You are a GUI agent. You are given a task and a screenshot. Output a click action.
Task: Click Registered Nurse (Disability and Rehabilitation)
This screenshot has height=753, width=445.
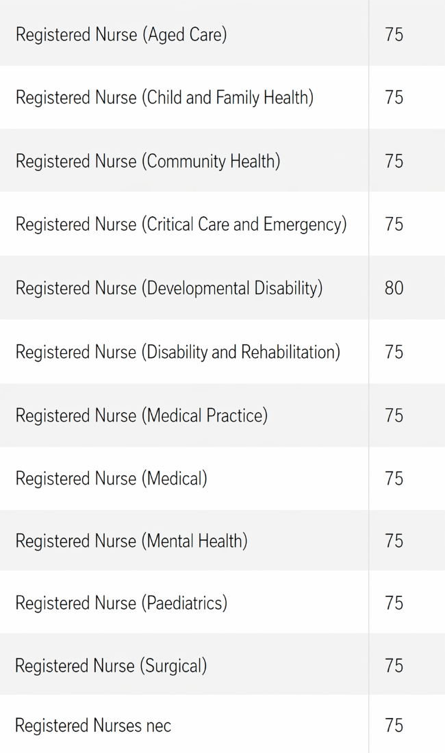pyautogui.click(x=177, y=352)
